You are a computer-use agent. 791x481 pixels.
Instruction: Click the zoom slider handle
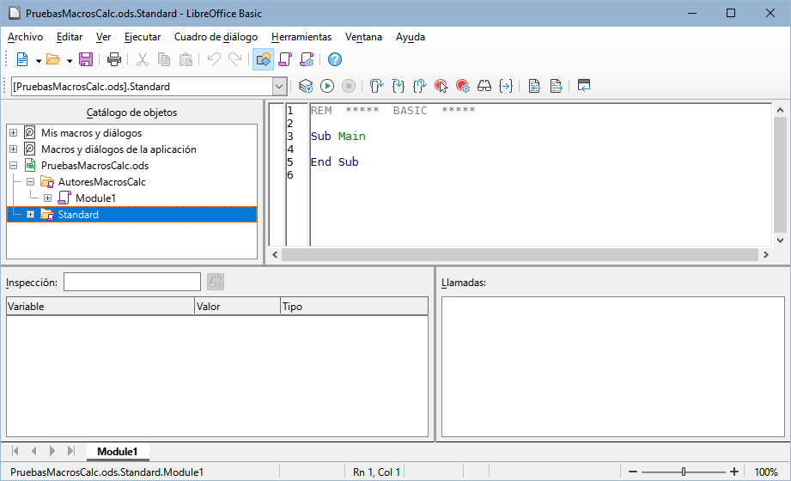684,472
